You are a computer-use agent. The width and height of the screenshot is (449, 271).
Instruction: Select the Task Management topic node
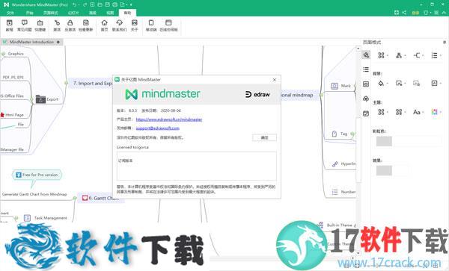tap(46, 218)
